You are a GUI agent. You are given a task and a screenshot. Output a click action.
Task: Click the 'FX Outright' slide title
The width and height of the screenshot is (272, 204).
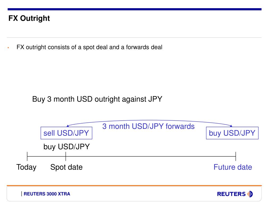[x=29, y=18]
